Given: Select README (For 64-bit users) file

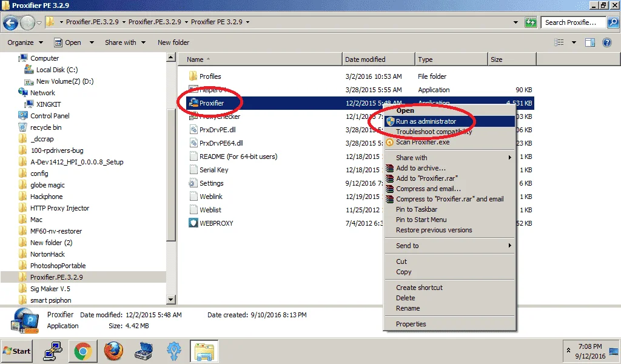Looking at the screenshot, I should [238, 157].
